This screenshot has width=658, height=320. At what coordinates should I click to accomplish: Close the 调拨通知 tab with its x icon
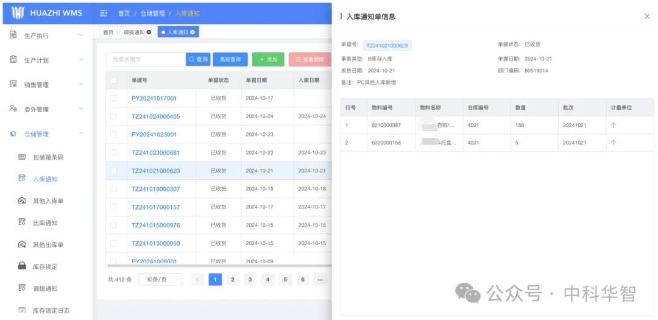click(x=149, y=32)
